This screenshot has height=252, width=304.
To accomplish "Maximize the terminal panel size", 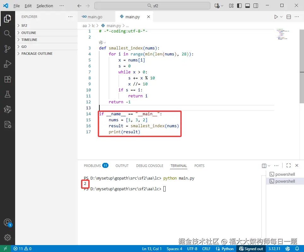I will tap(289, 165).
